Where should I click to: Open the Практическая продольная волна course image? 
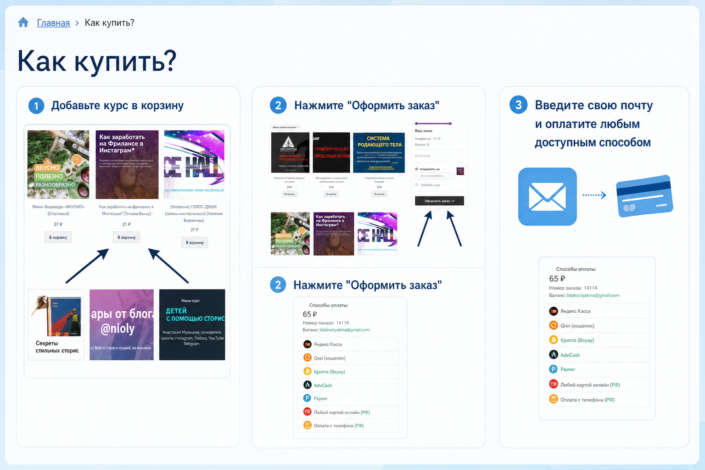click(x=331, y=153)
